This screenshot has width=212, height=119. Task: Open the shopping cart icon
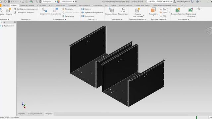click(192, 1)
